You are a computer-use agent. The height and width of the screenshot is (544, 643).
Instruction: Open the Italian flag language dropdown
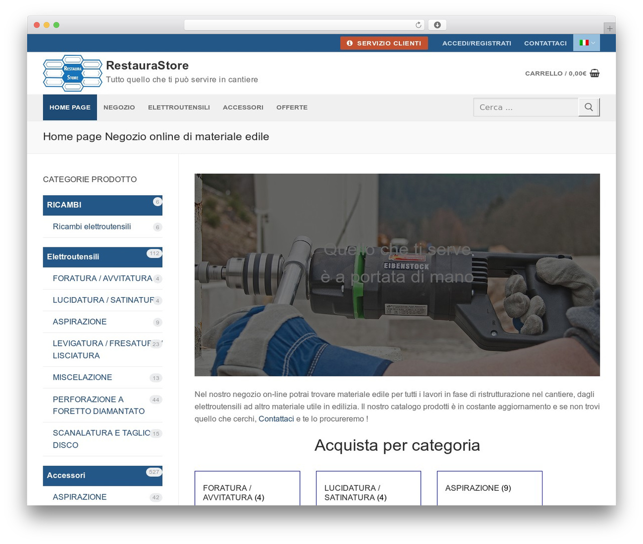tap(587, 43)
